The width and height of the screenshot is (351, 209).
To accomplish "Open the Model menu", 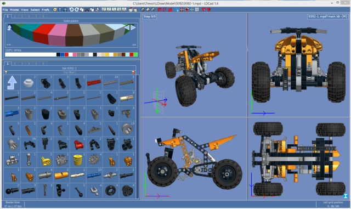I will (14, 10).
